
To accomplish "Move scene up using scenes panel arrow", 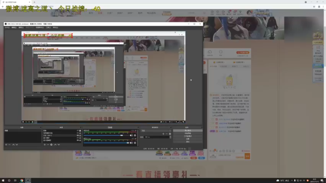I will click(13, 145).
